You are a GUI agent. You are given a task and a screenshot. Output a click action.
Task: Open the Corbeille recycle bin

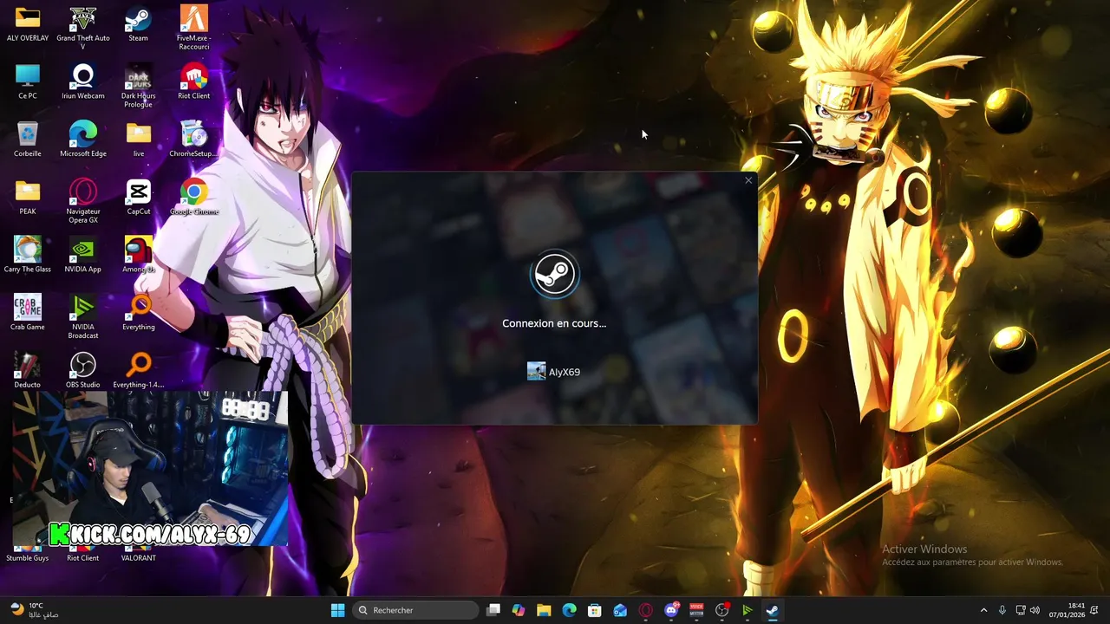[28, 140]
